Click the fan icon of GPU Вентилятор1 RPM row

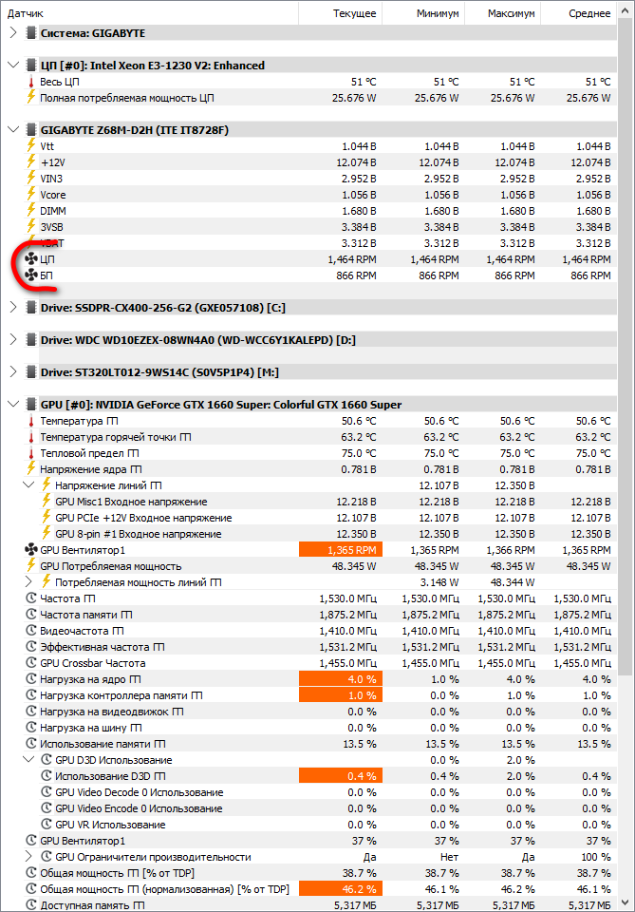pyautogui.click(x=31, y=550)
